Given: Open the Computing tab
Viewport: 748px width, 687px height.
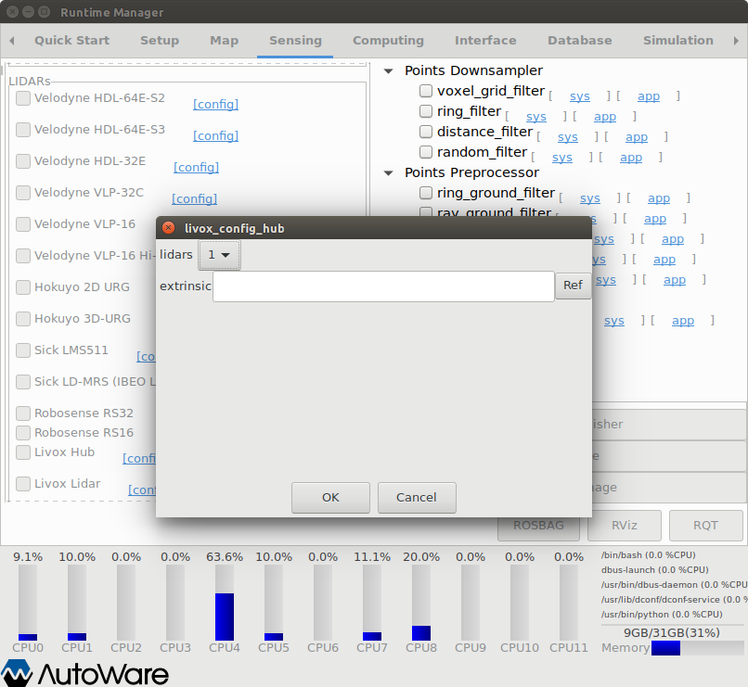Looking at the screenshot, I should click(x=388, y=41).
